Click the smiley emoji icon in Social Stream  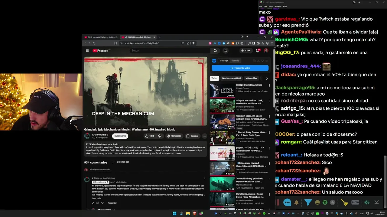[317, 203]
